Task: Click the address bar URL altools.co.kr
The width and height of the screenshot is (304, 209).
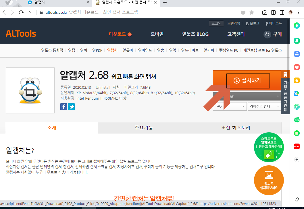Action: tap(56, 12)
